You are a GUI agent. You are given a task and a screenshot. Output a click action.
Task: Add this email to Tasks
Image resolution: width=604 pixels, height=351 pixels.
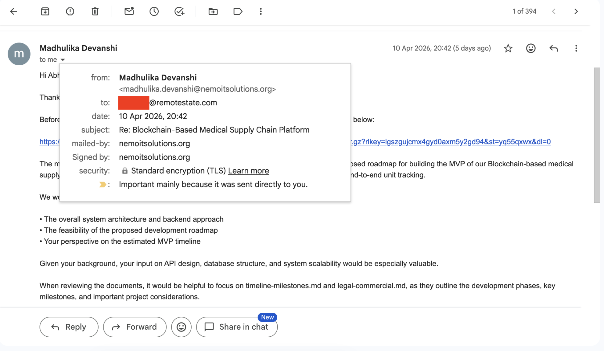coord(179,11)
